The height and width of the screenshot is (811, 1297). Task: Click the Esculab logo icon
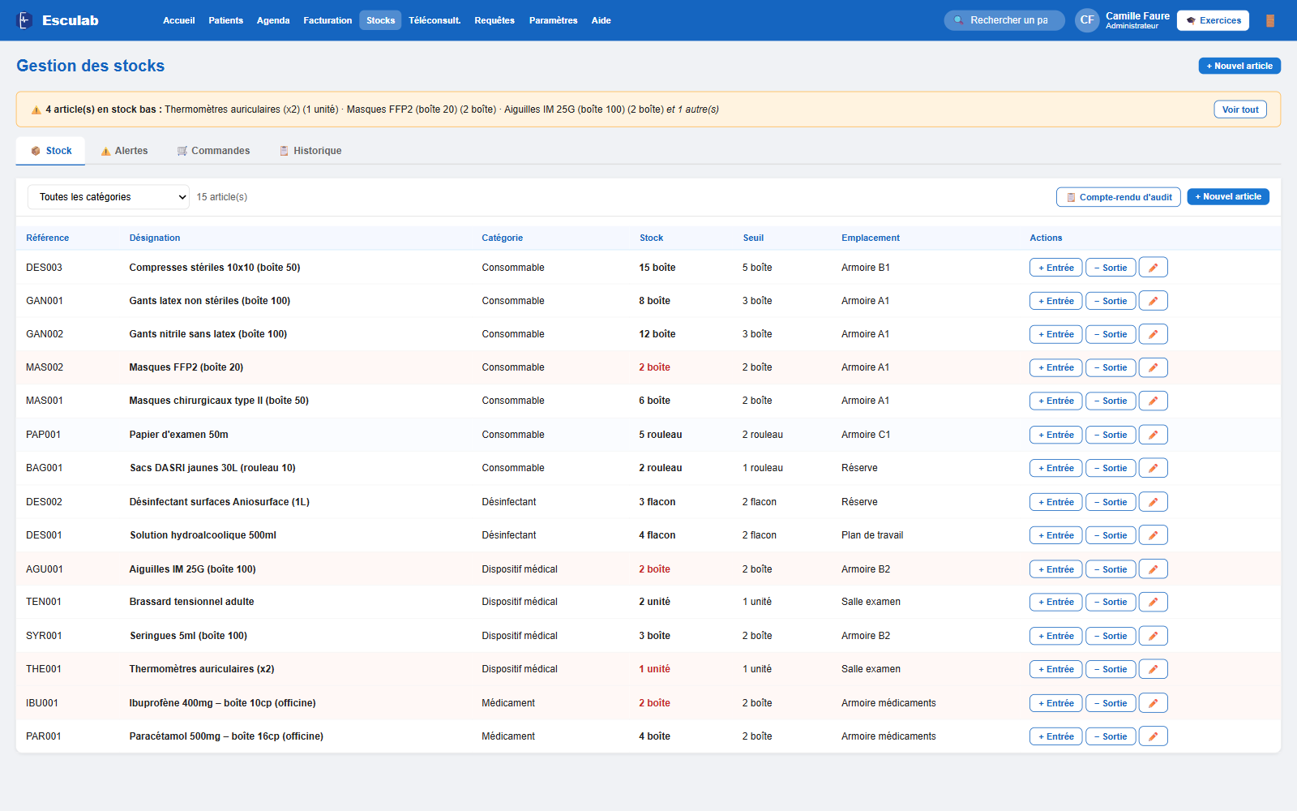(x=25, y=20)
